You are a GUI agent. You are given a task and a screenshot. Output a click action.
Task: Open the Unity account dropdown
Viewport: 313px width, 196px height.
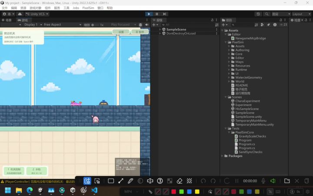(x=9, y=14)
